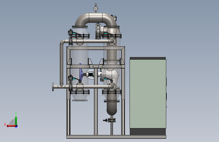The height and width of the screenshot is (142, 219).
Task: Select the pressure gauge atop the U-bend pipe
Action: coord(96,9)
